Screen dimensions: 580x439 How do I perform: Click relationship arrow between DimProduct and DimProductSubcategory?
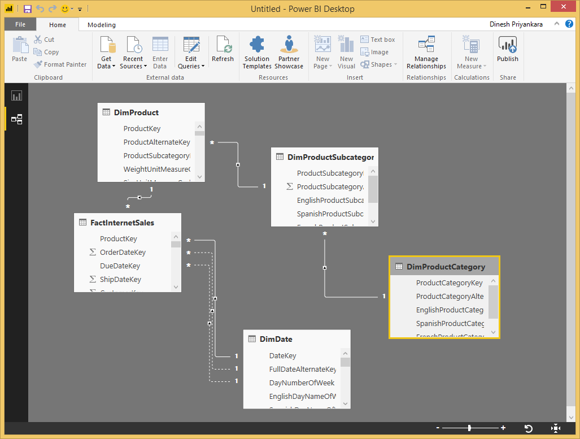click(238, 164)
